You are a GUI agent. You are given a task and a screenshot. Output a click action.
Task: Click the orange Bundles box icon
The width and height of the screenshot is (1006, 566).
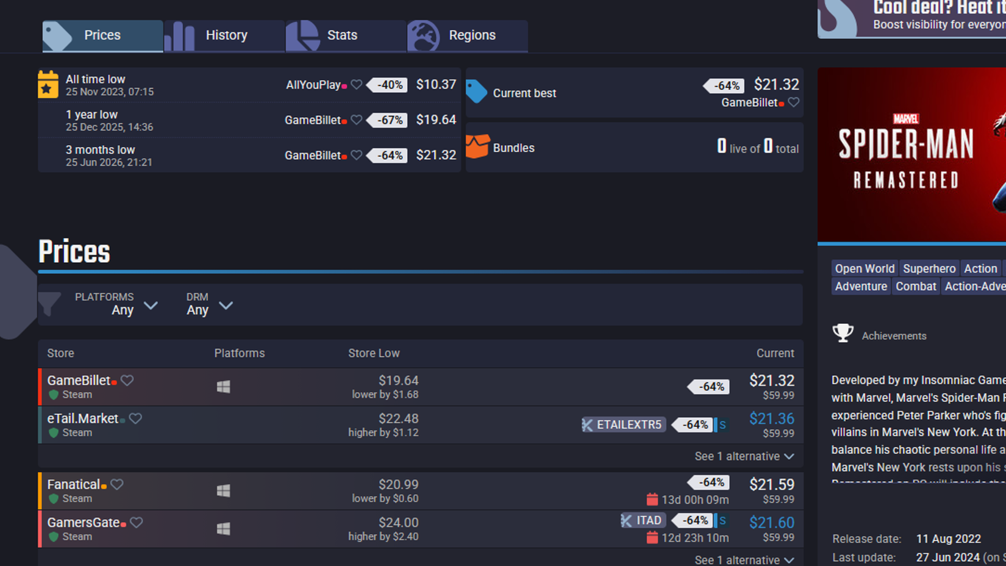coord(477,147)
